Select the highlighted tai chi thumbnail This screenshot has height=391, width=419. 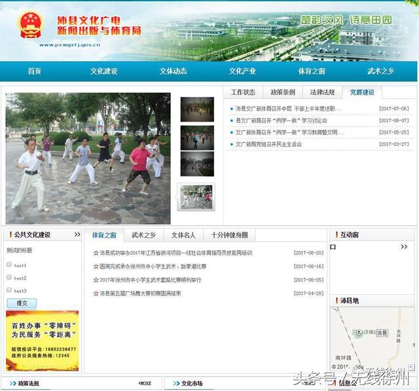(x=196, y=197)
